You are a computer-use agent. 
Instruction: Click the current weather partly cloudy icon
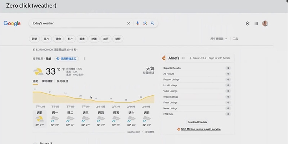click(x=39, y=72)
